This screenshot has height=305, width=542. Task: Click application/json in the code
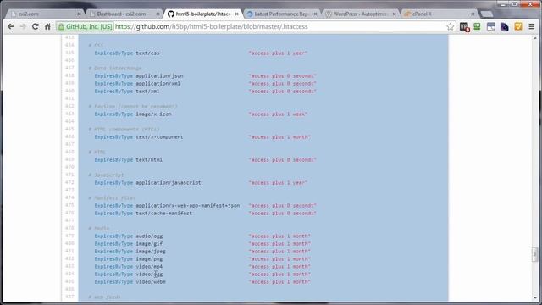159,75
